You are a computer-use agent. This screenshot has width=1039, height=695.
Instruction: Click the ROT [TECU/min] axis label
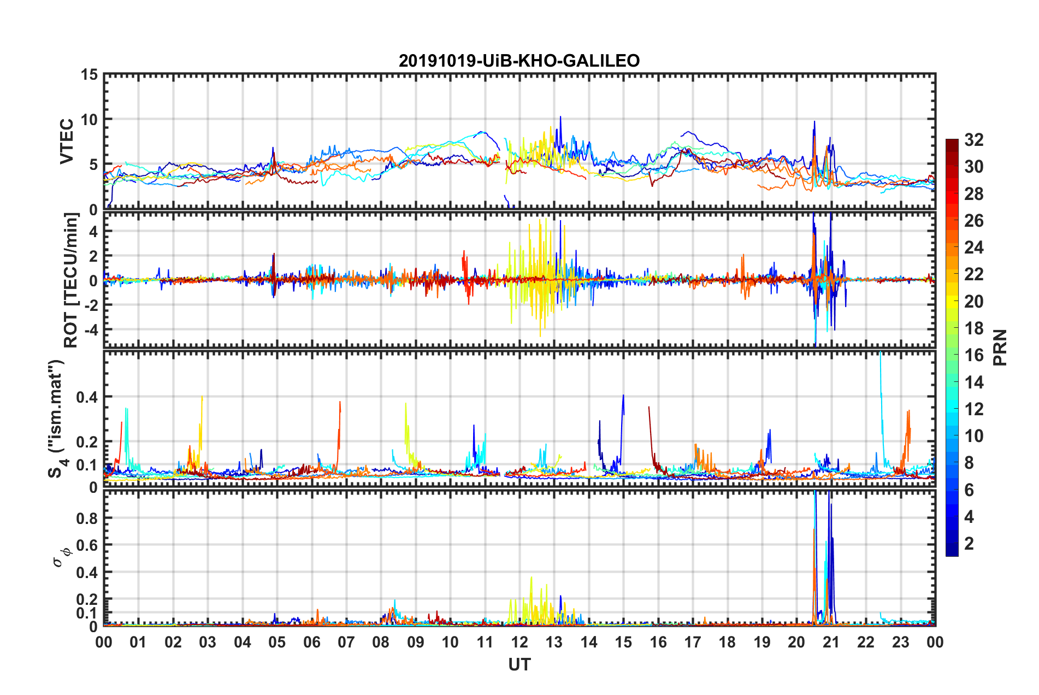pos(71,280)
